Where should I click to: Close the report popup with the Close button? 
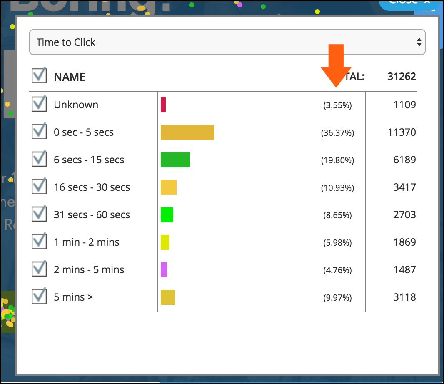408,3
